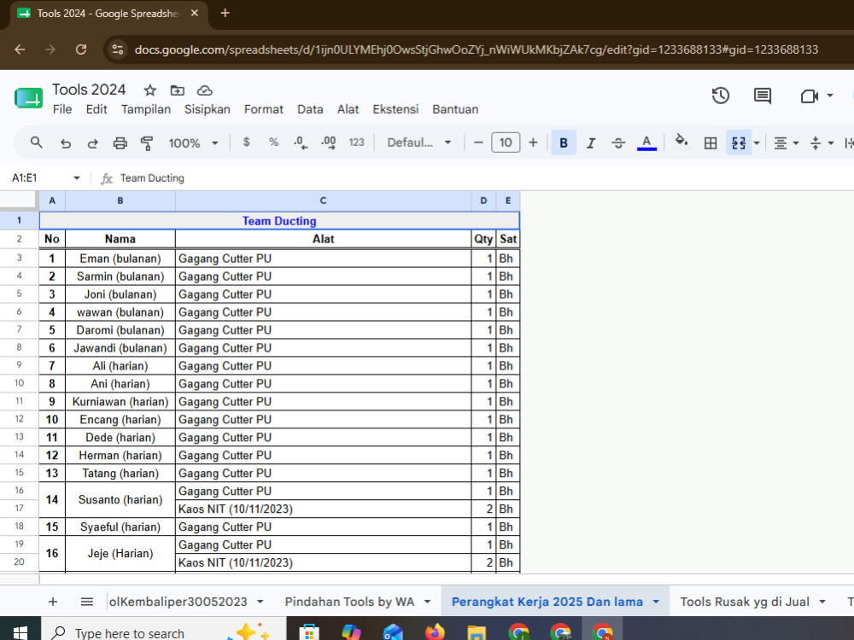Click the cell Kurniawan (harian)
The image size is (854, 640).
(120, 402)
